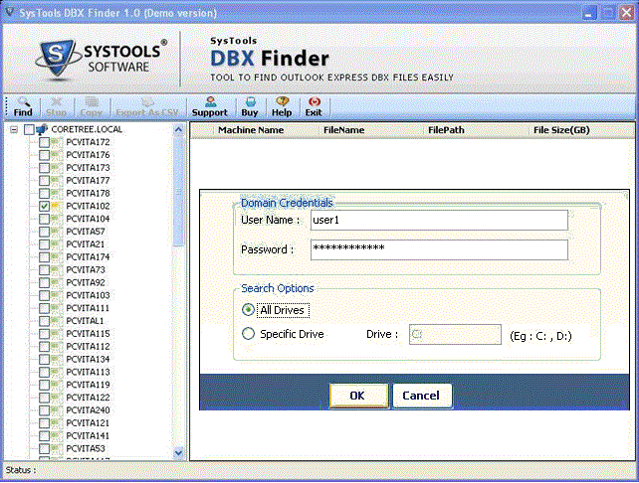The image size is (639, 483).
Task: Click the tree scrollbar up arrow
Action: tap(178, 130)
